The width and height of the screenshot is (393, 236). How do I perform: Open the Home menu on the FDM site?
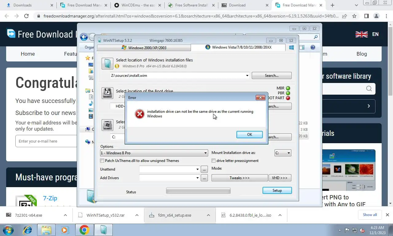(28, 54)
